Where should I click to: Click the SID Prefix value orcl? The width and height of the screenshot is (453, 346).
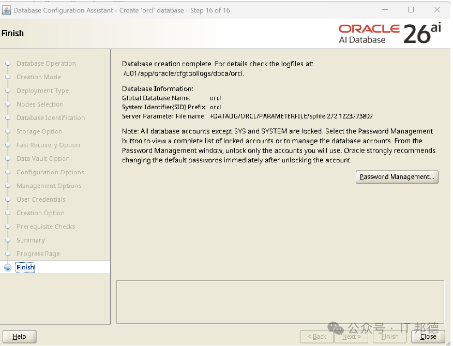click(x=215, y=107)
